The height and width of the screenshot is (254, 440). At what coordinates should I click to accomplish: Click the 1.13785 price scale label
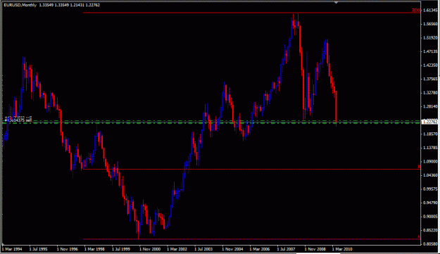click(430, 148)
